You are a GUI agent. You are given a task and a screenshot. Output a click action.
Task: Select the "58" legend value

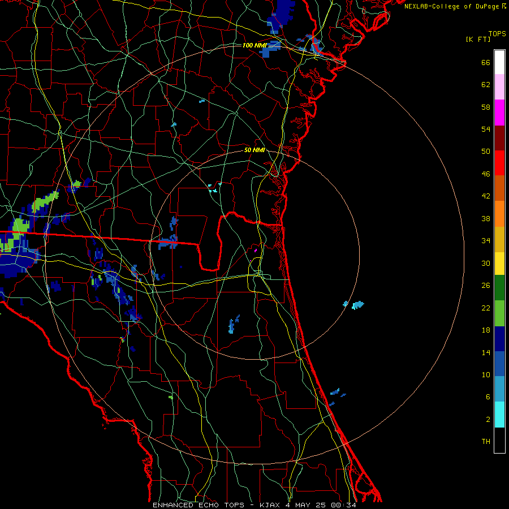[x=486, y=107]
